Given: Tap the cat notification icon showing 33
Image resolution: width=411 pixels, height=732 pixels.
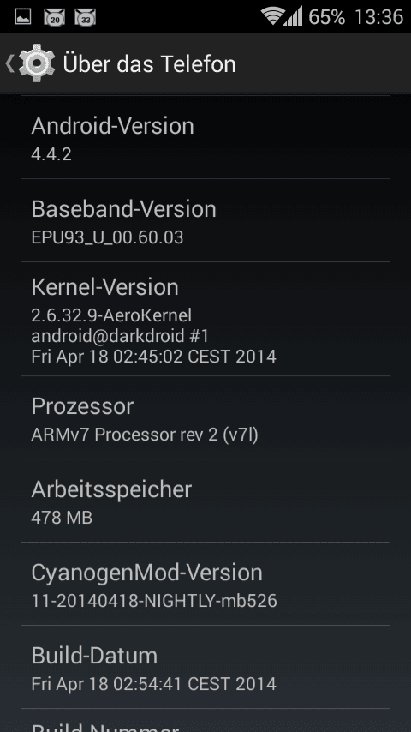Looking at the screenshot, I should pos(86,18).
